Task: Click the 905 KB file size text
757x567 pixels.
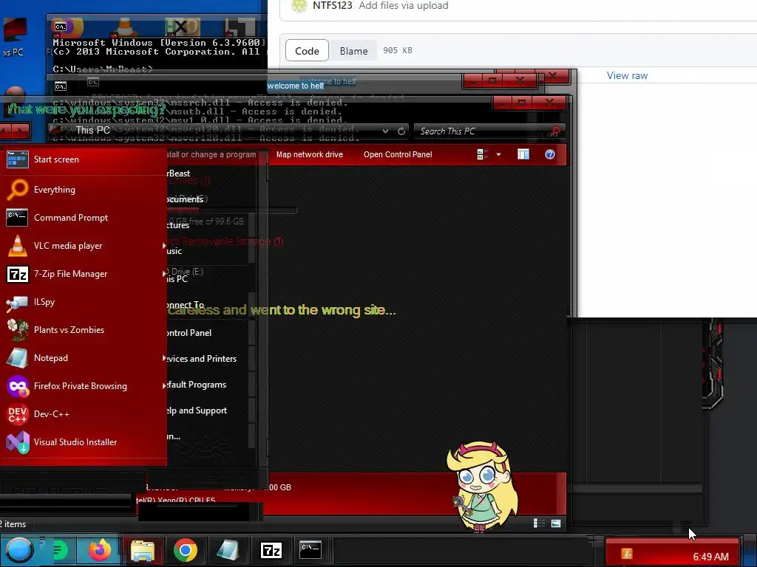Action: pyautogui.click(x=398, y=50)
